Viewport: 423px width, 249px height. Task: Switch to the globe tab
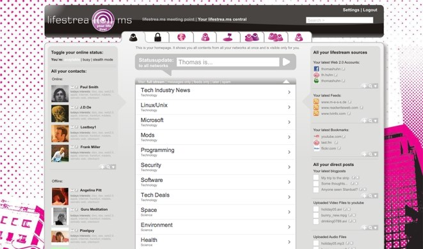[182, 37]
